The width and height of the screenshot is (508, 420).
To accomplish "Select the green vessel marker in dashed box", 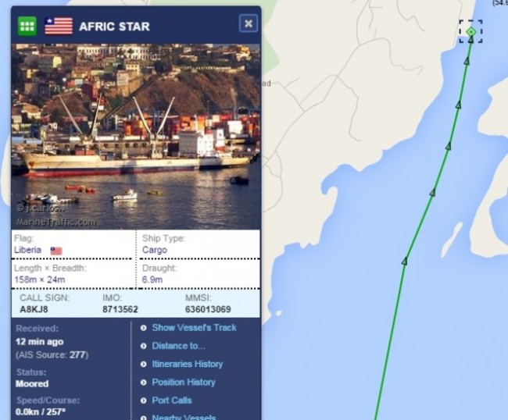I will click(x=471, y=32).
